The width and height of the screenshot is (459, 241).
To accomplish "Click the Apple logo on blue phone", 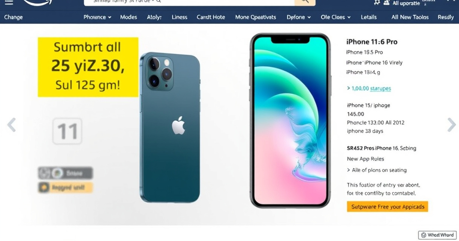I will point(179,125).
